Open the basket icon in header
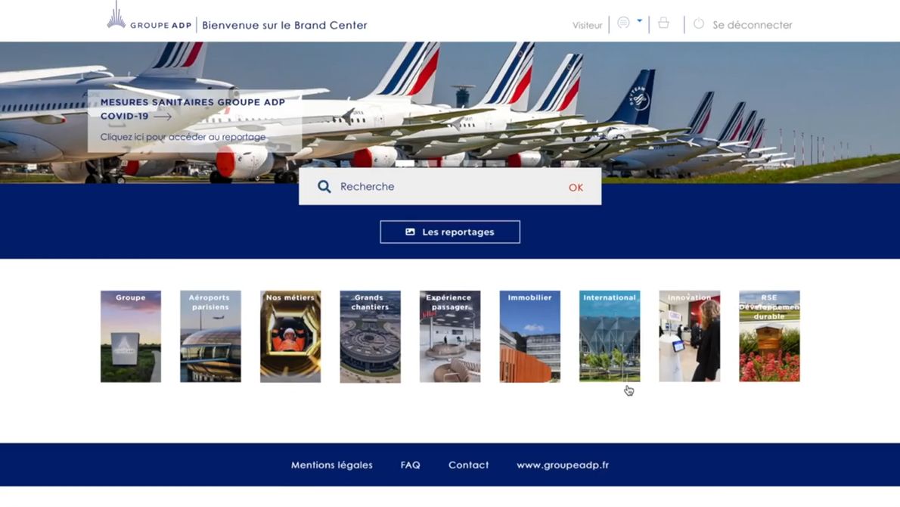 point(663,23)
